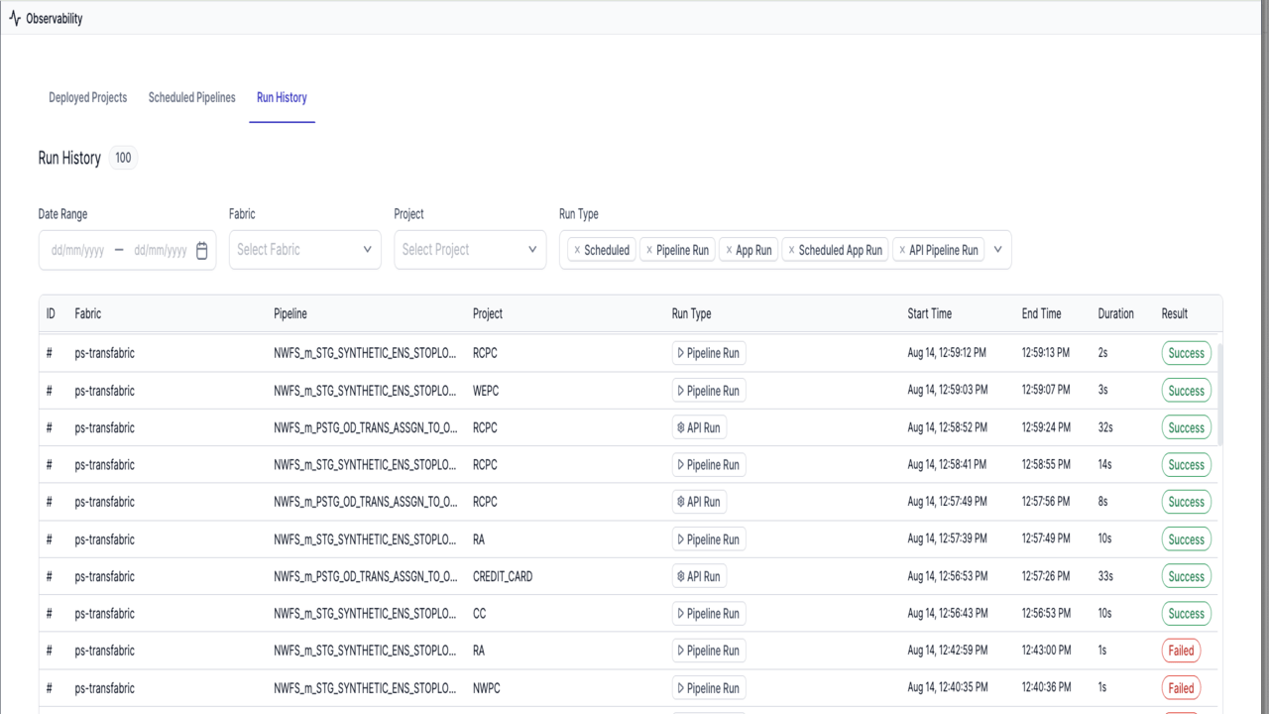Switch to Scheduled Pipelines tab

[192, 97]
